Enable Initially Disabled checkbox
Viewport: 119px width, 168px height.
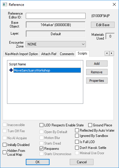(4, 145)
